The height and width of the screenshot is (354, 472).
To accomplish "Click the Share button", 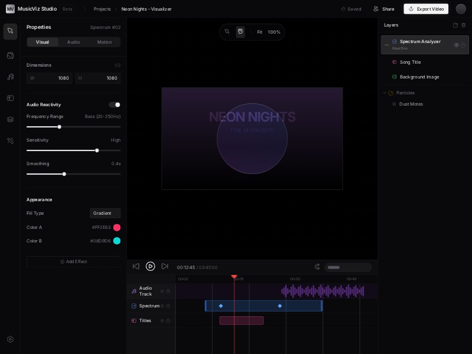I will (x=383, y=9).
